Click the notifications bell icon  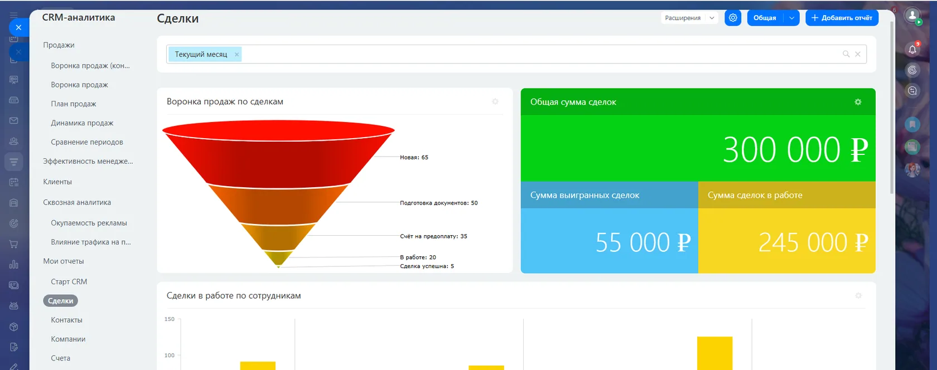coord(912,50)
